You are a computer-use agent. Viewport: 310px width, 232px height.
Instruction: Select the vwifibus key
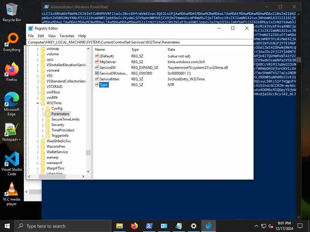coord(53,92)
